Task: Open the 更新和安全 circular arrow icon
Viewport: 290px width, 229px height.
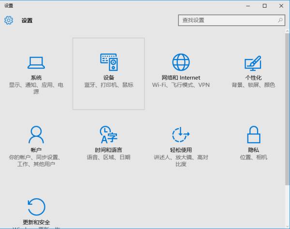Action: click(36, 207)
